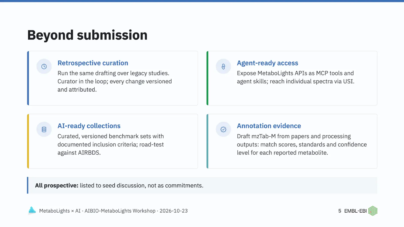Click text 'Curator in the loop; every change versioned'

pos(115,81)
